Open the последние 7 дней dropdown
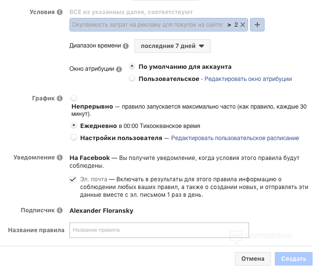Screen dimensions: 317x269 [172, 46]
